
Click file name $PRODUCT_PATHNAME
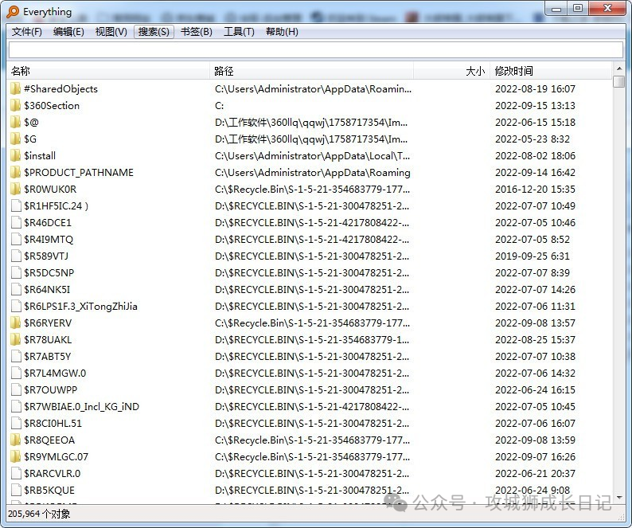click(79, 173)
